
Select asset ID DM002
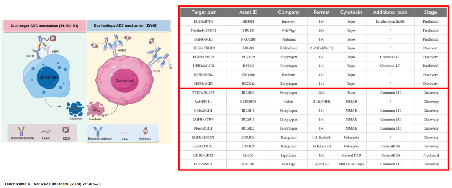point(248,66)
